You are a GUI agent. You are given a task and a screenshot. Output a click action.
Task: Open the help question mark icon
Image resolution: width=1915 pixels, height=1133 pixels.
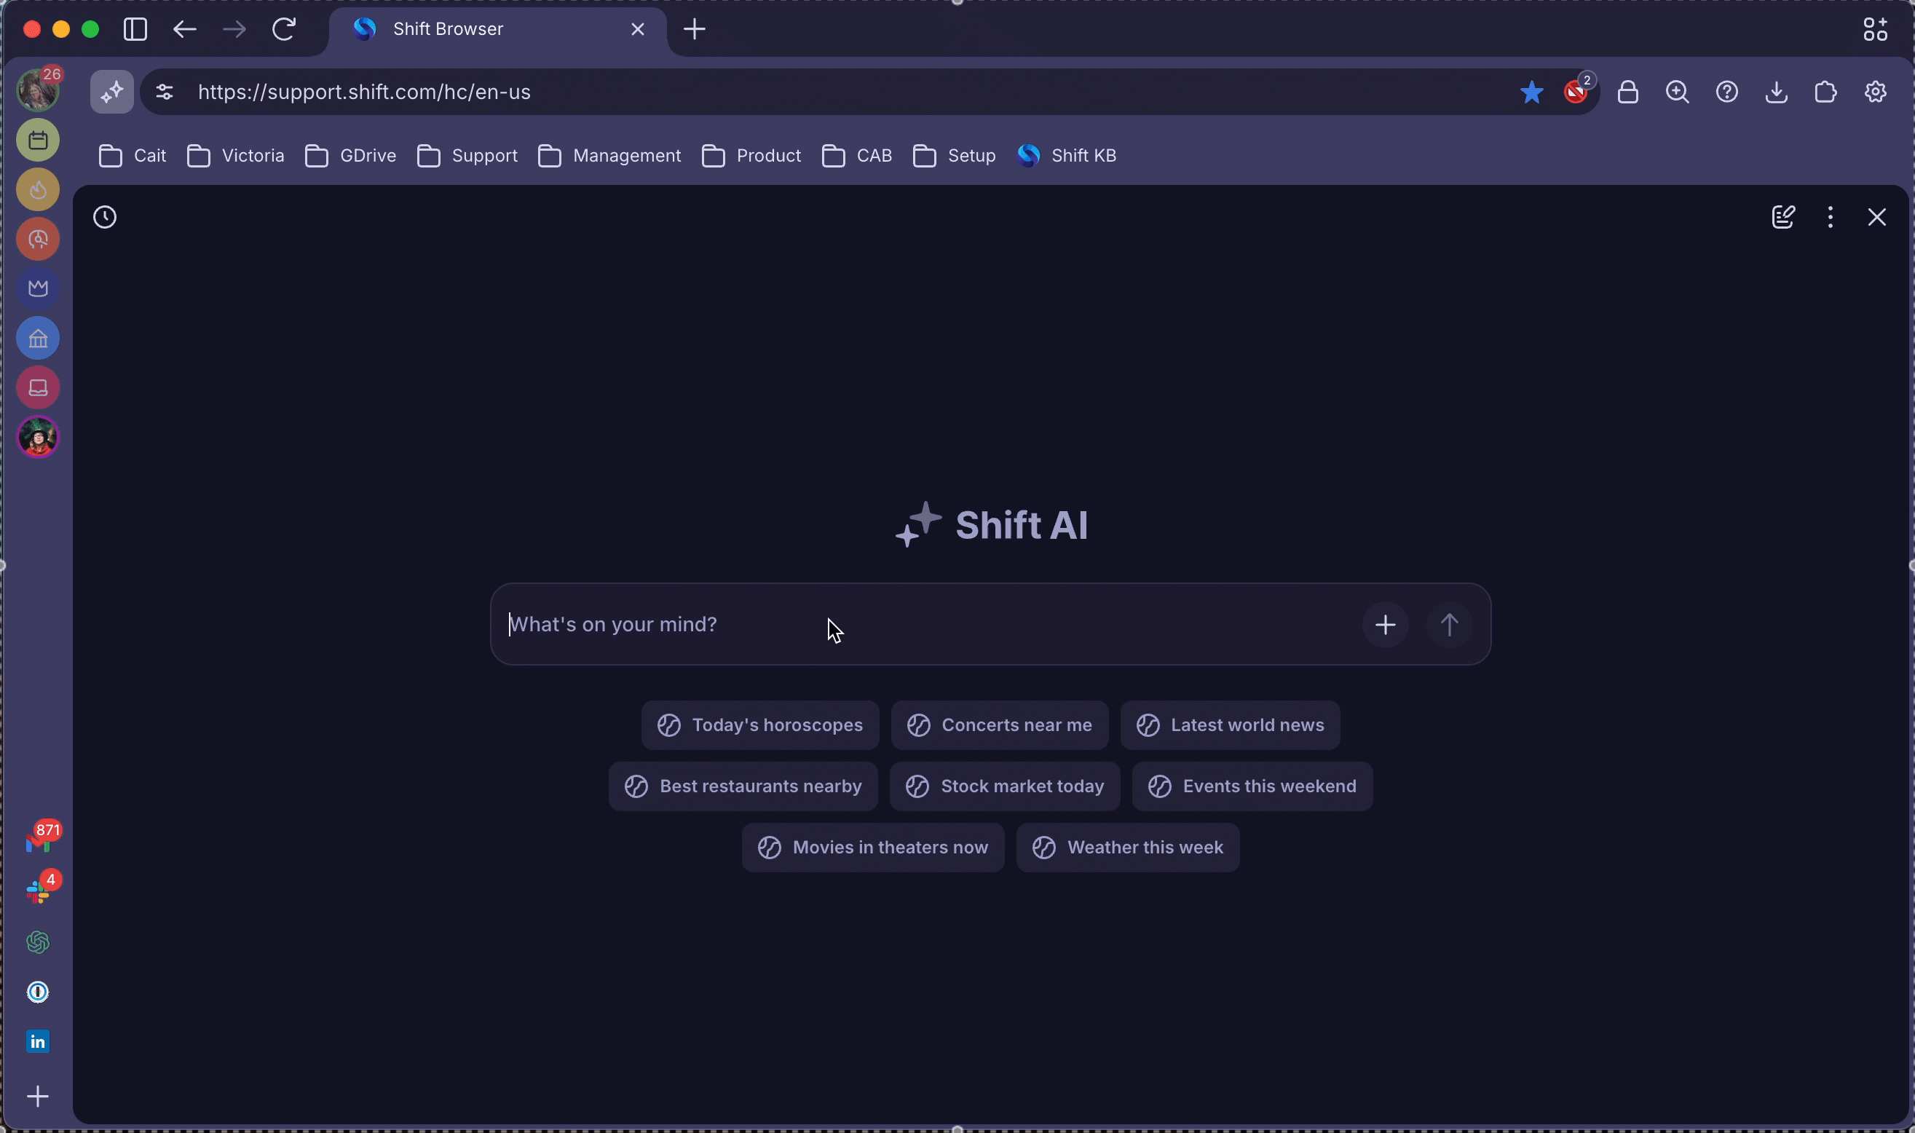click(x=1727, y=92)
